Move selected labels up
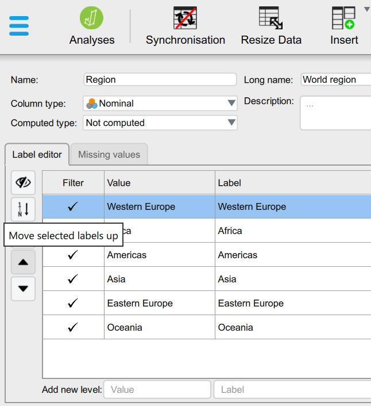The height and width of the screenshot is (406, 371). 23,262
